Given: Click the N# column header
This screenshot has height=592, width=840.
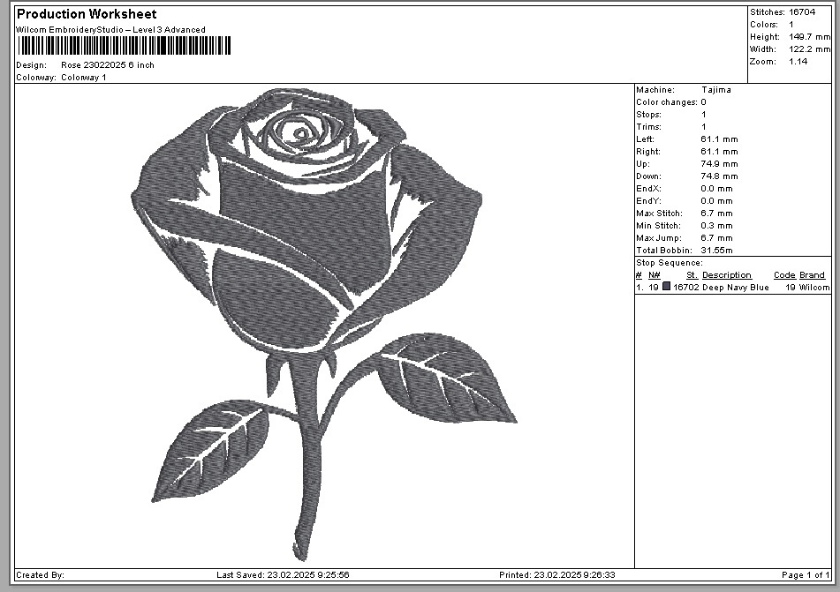Looking at the screenshot, I should tap(654, 275).
